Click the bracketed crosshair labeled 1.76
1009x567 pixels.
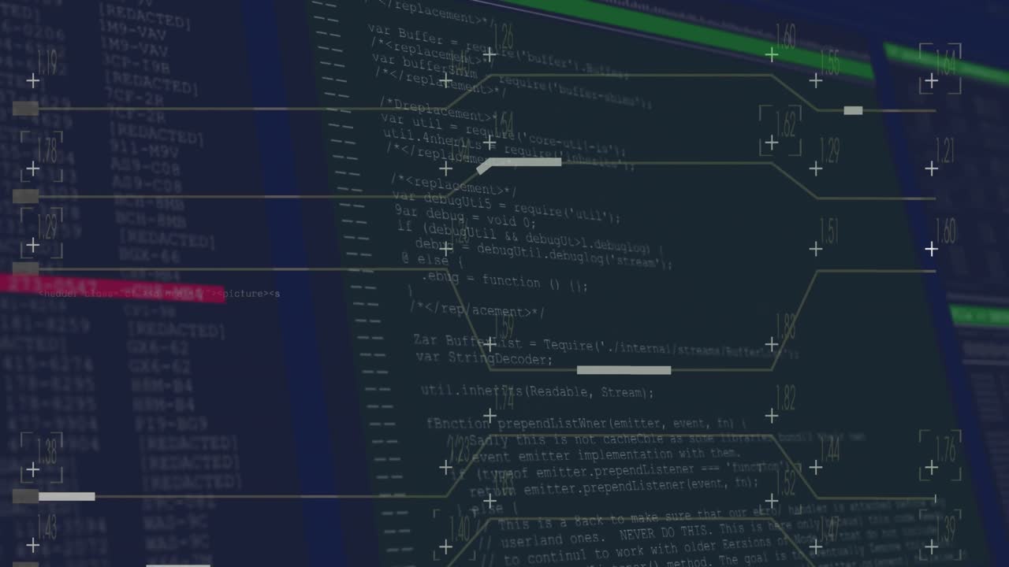click(931, 469)
